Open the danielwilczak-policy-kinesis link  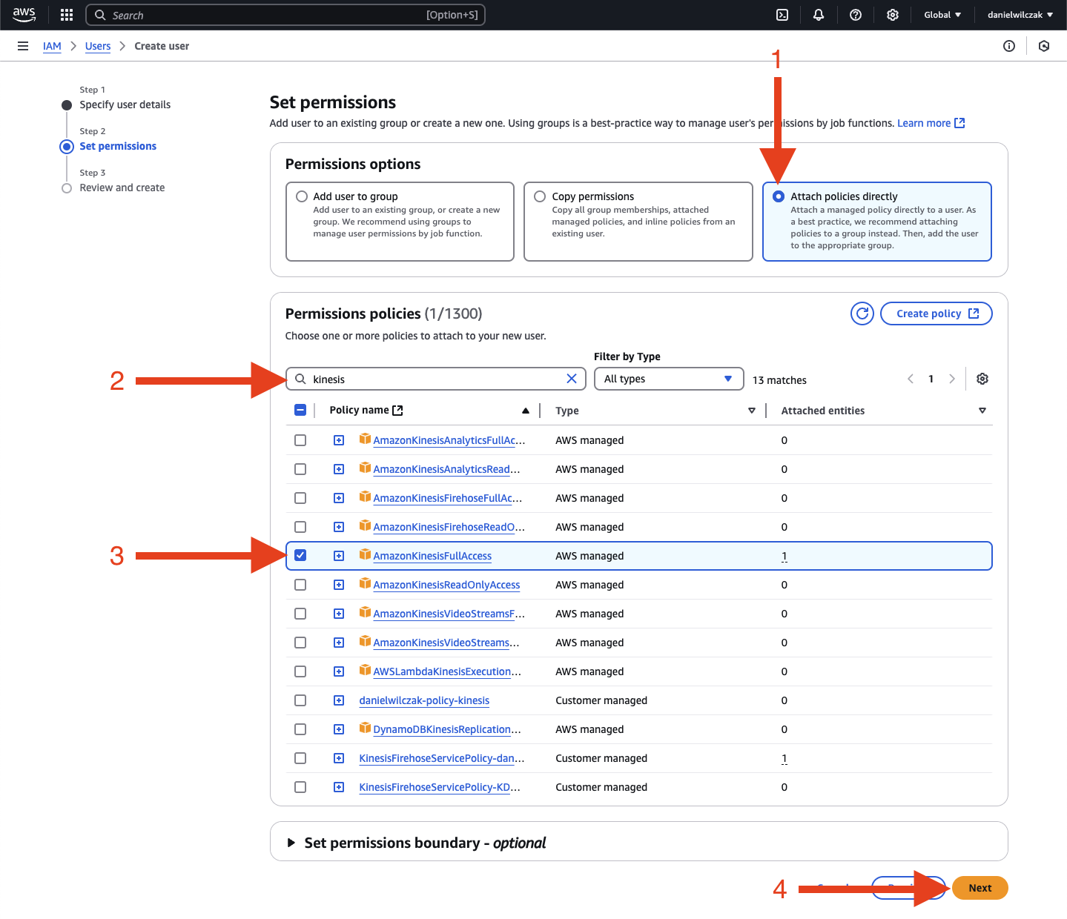coord(424,700)
